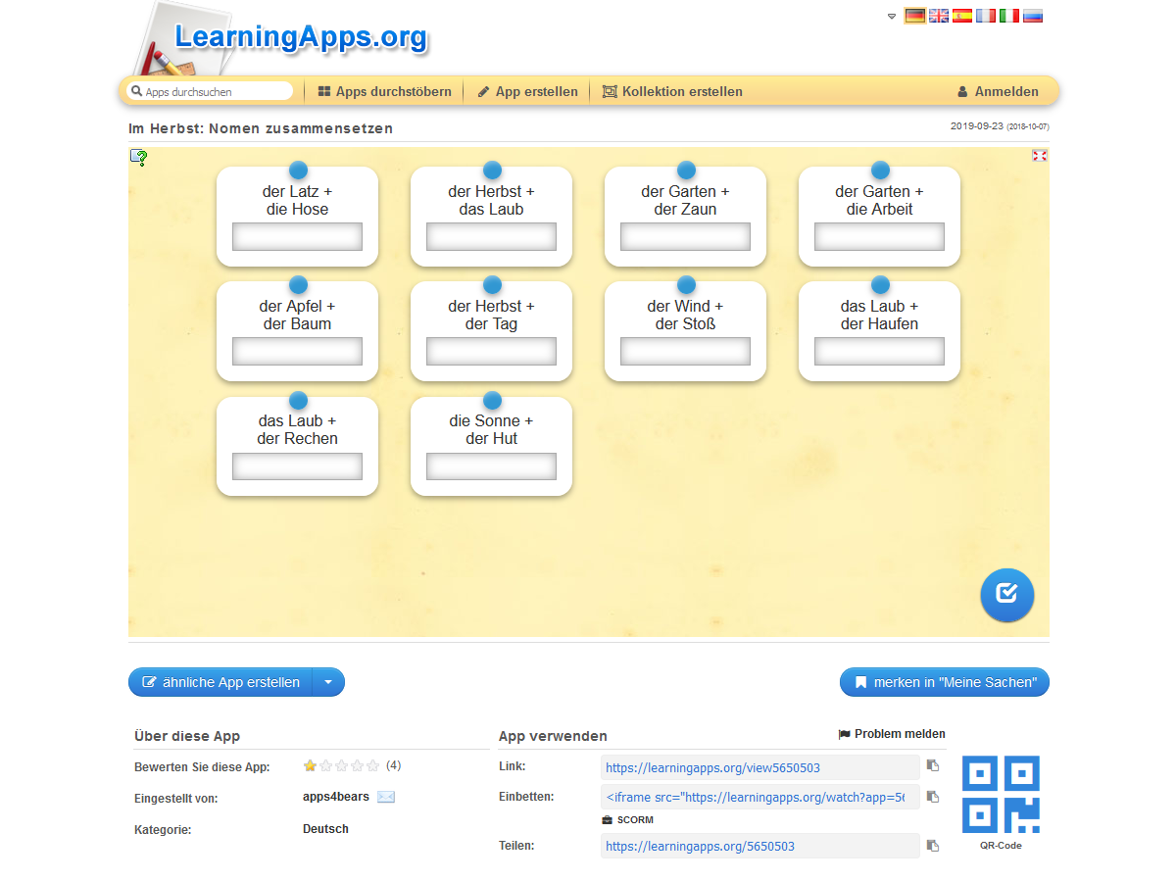The height and width of the screenshot is (882, 1176).
Task: Click the Problem melden link
Action: (892, 734)
